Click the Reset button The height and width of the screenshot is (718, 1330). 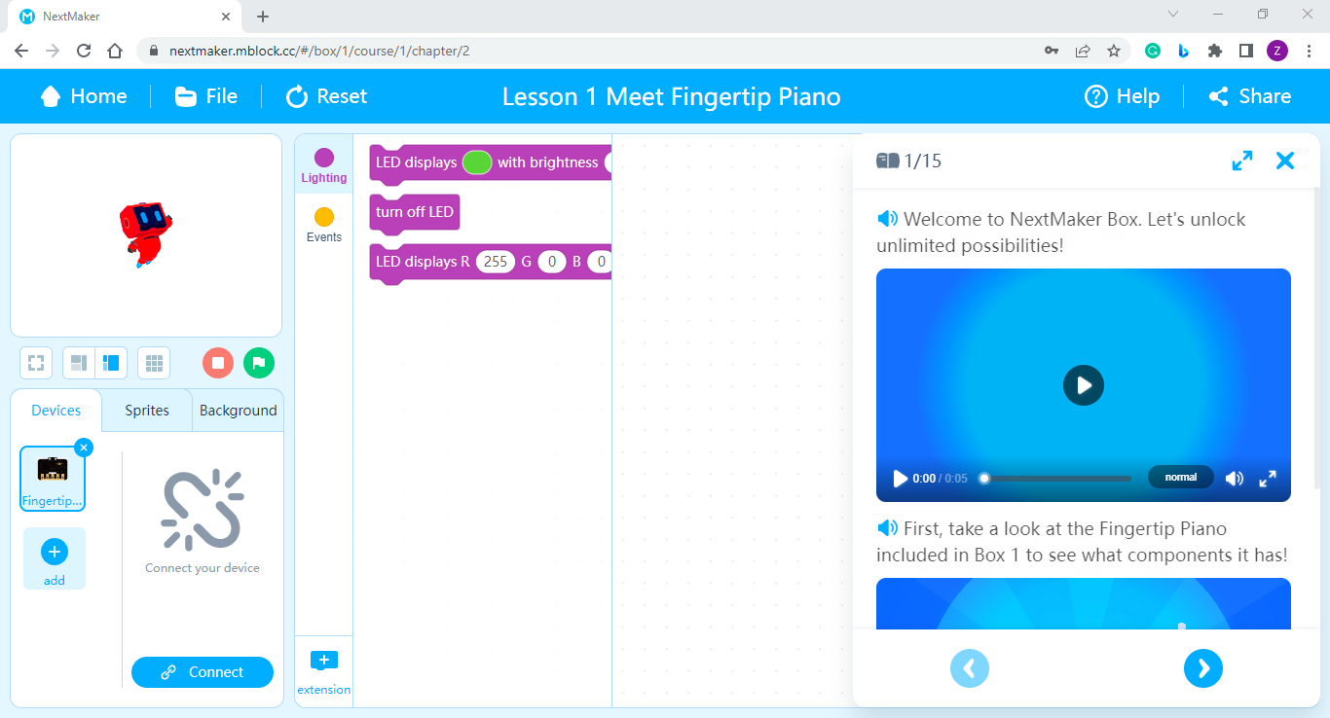[x=326, y=96]
